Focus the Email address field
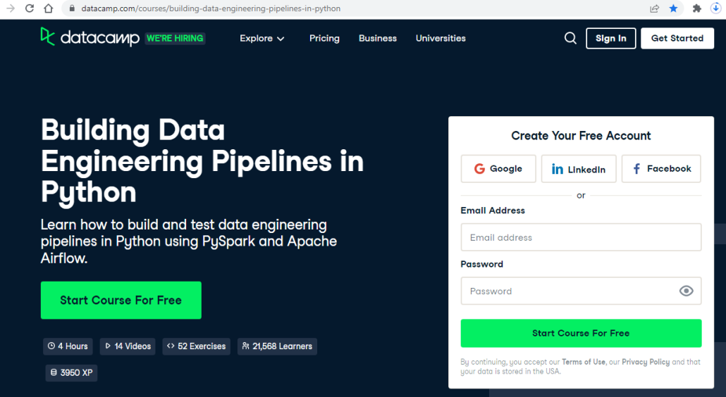The height and width of the screenshot is (397, 726). (x=581, y=237)
